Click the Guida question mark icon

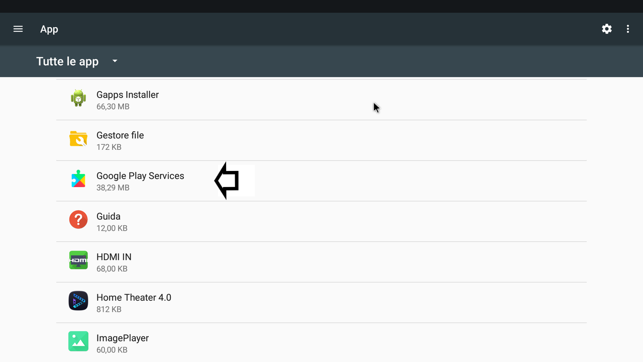78,220
